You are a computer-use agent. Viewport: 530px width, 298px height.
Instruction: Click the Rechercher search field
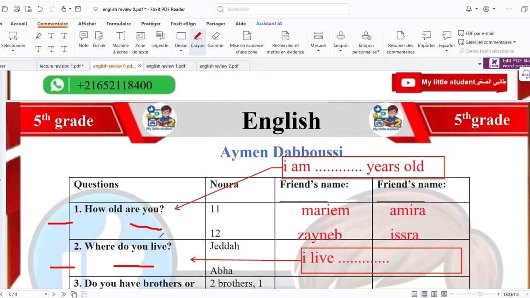pos(282,9)
